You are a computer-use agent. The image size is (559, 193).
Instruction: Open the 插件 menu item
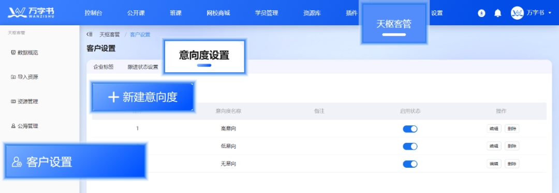pyautogui.click(x=351, y=13)
